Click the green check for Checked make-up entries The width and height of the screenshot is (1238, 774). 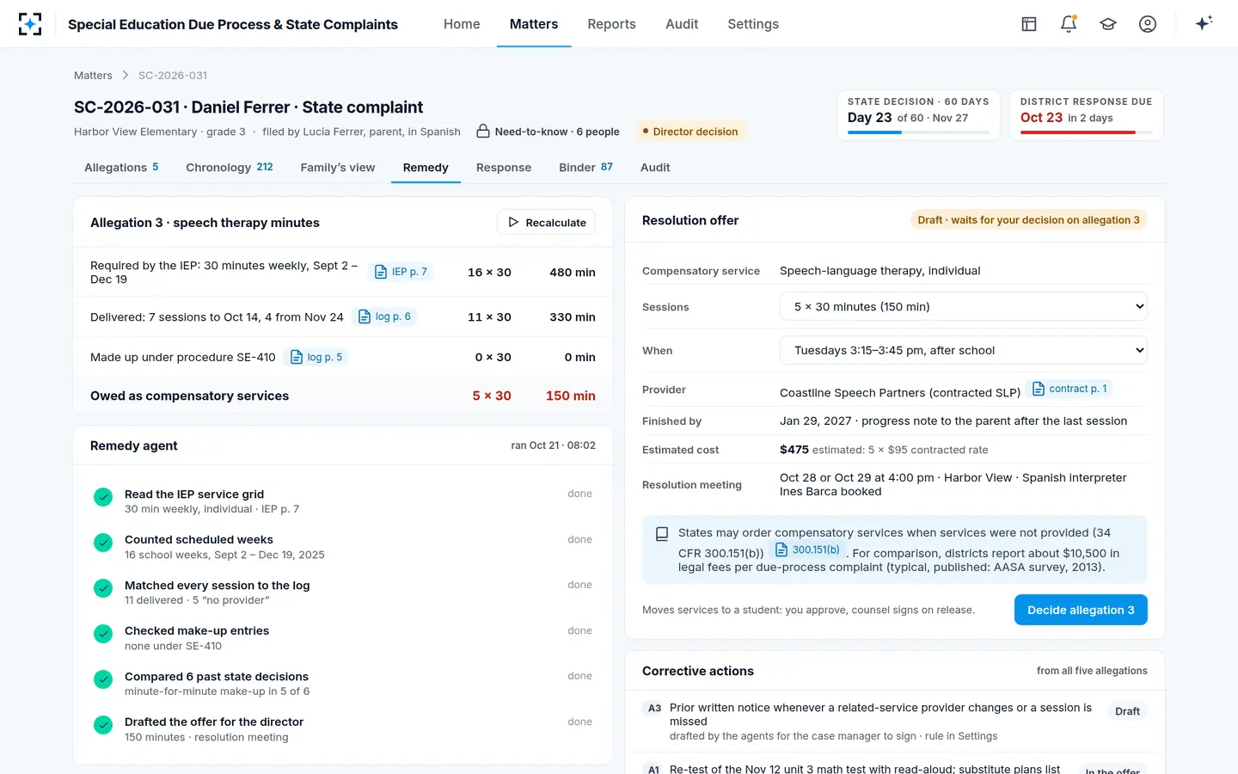(x=103, y=634)
